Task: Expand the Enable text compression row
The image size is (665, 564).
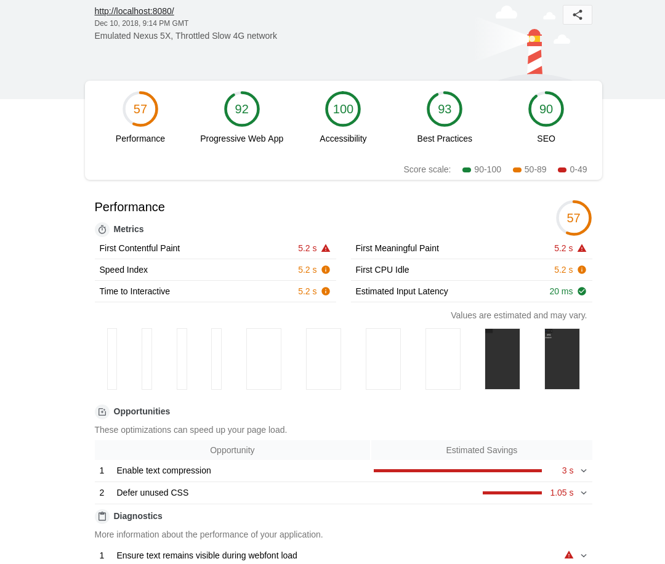Action: (584, 471)
